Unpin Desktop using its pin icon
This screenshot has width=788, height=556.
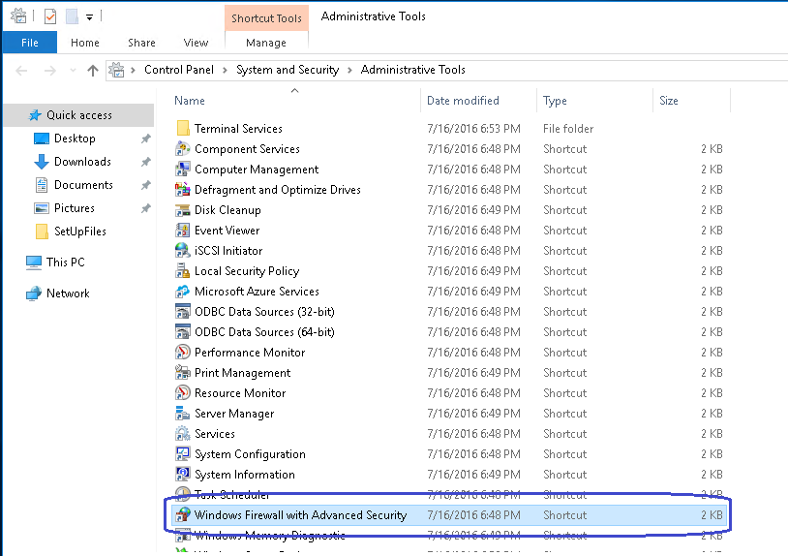(x=146, y=139)
